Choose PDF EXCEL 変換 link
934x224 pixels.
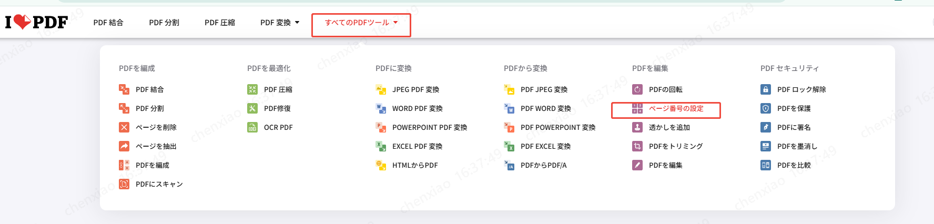(545, 146)
